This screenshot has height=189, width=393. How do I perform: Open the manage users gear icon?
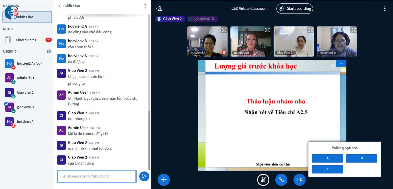pyautogui.click(x=49, y=51)
